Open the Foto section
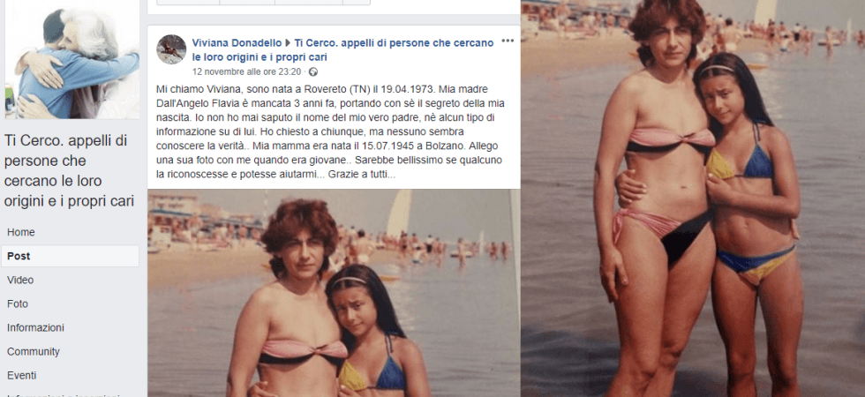 click(x=18, y=303)
